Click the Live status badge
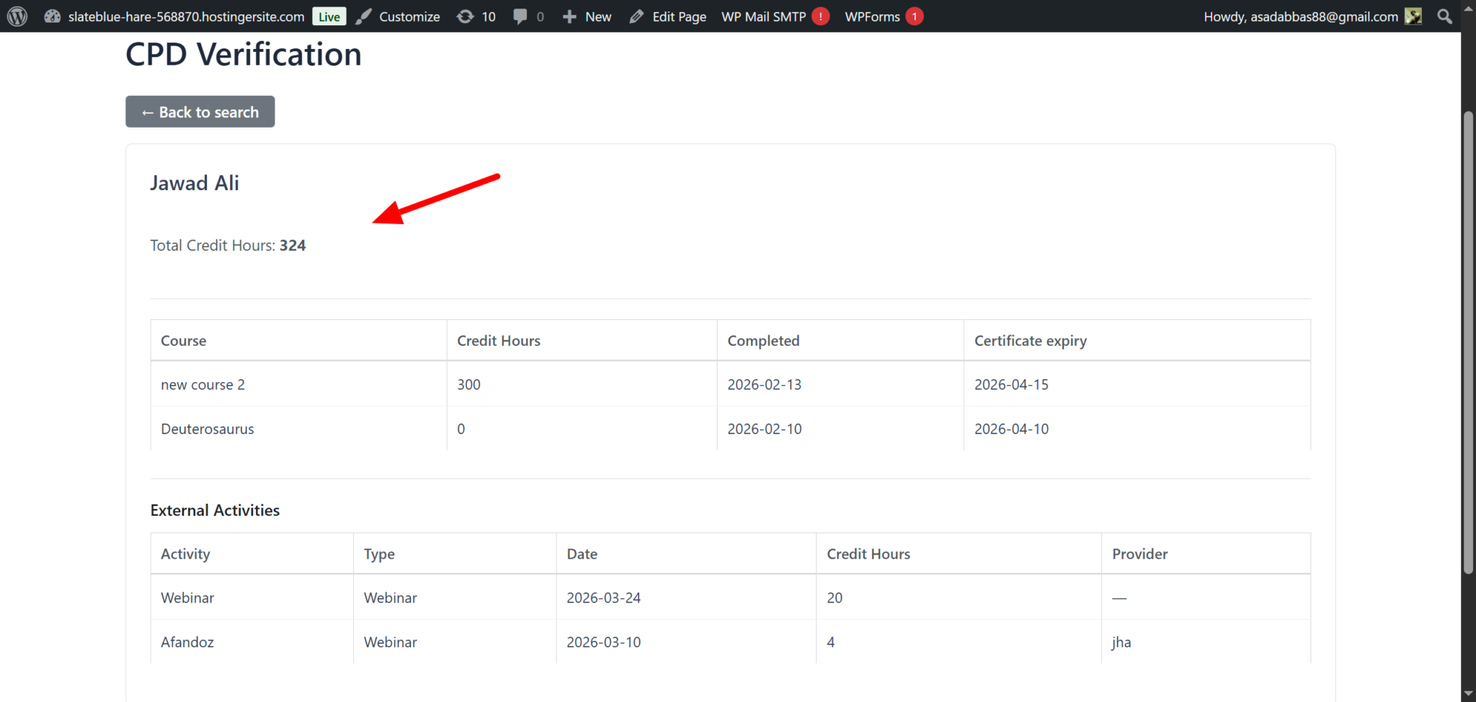Image resolution: width=1476 pixels, height=702 pixels. [329, 16]
